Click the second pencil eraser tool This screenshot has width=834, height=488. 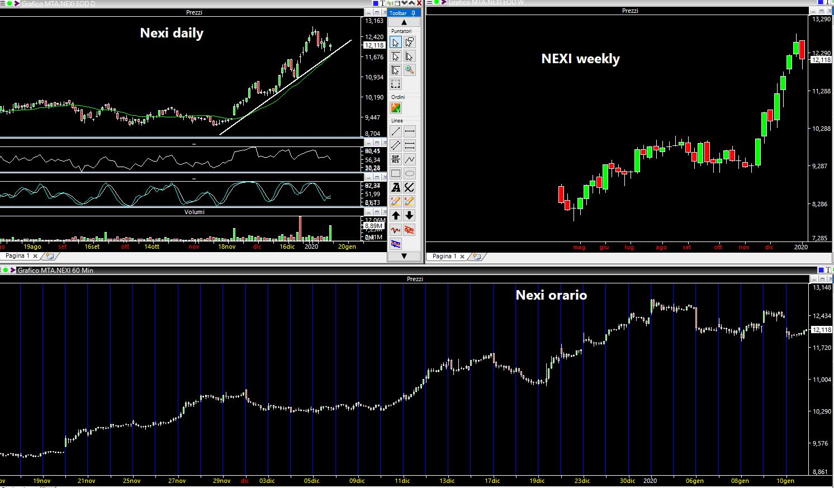click(410, 201)
